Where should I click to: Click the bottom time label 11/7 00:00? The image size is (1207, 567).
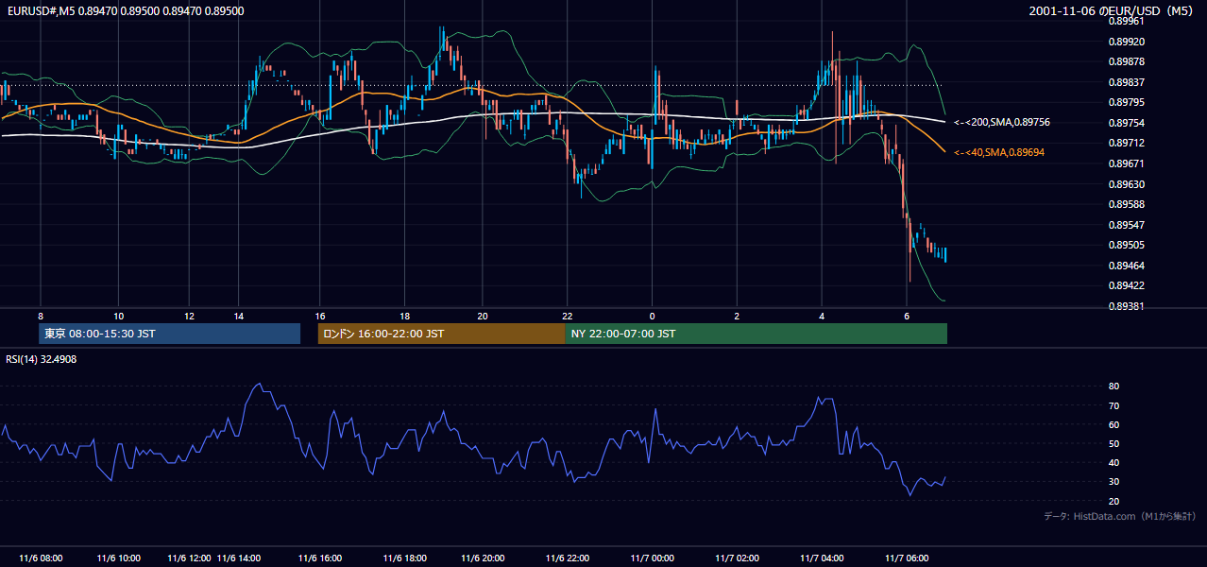point(653,558)
